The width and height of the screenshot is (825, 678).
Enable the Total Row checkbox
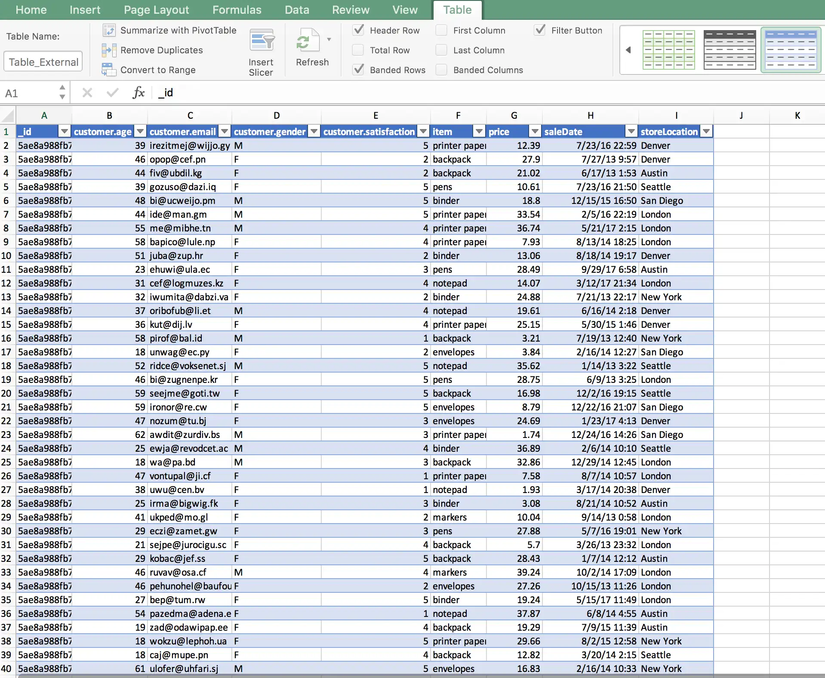click(x=358, y=50)
